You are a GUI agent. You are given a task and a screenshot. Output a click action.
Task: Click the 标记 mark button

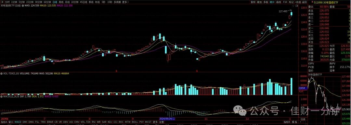[x=291, y=2]
